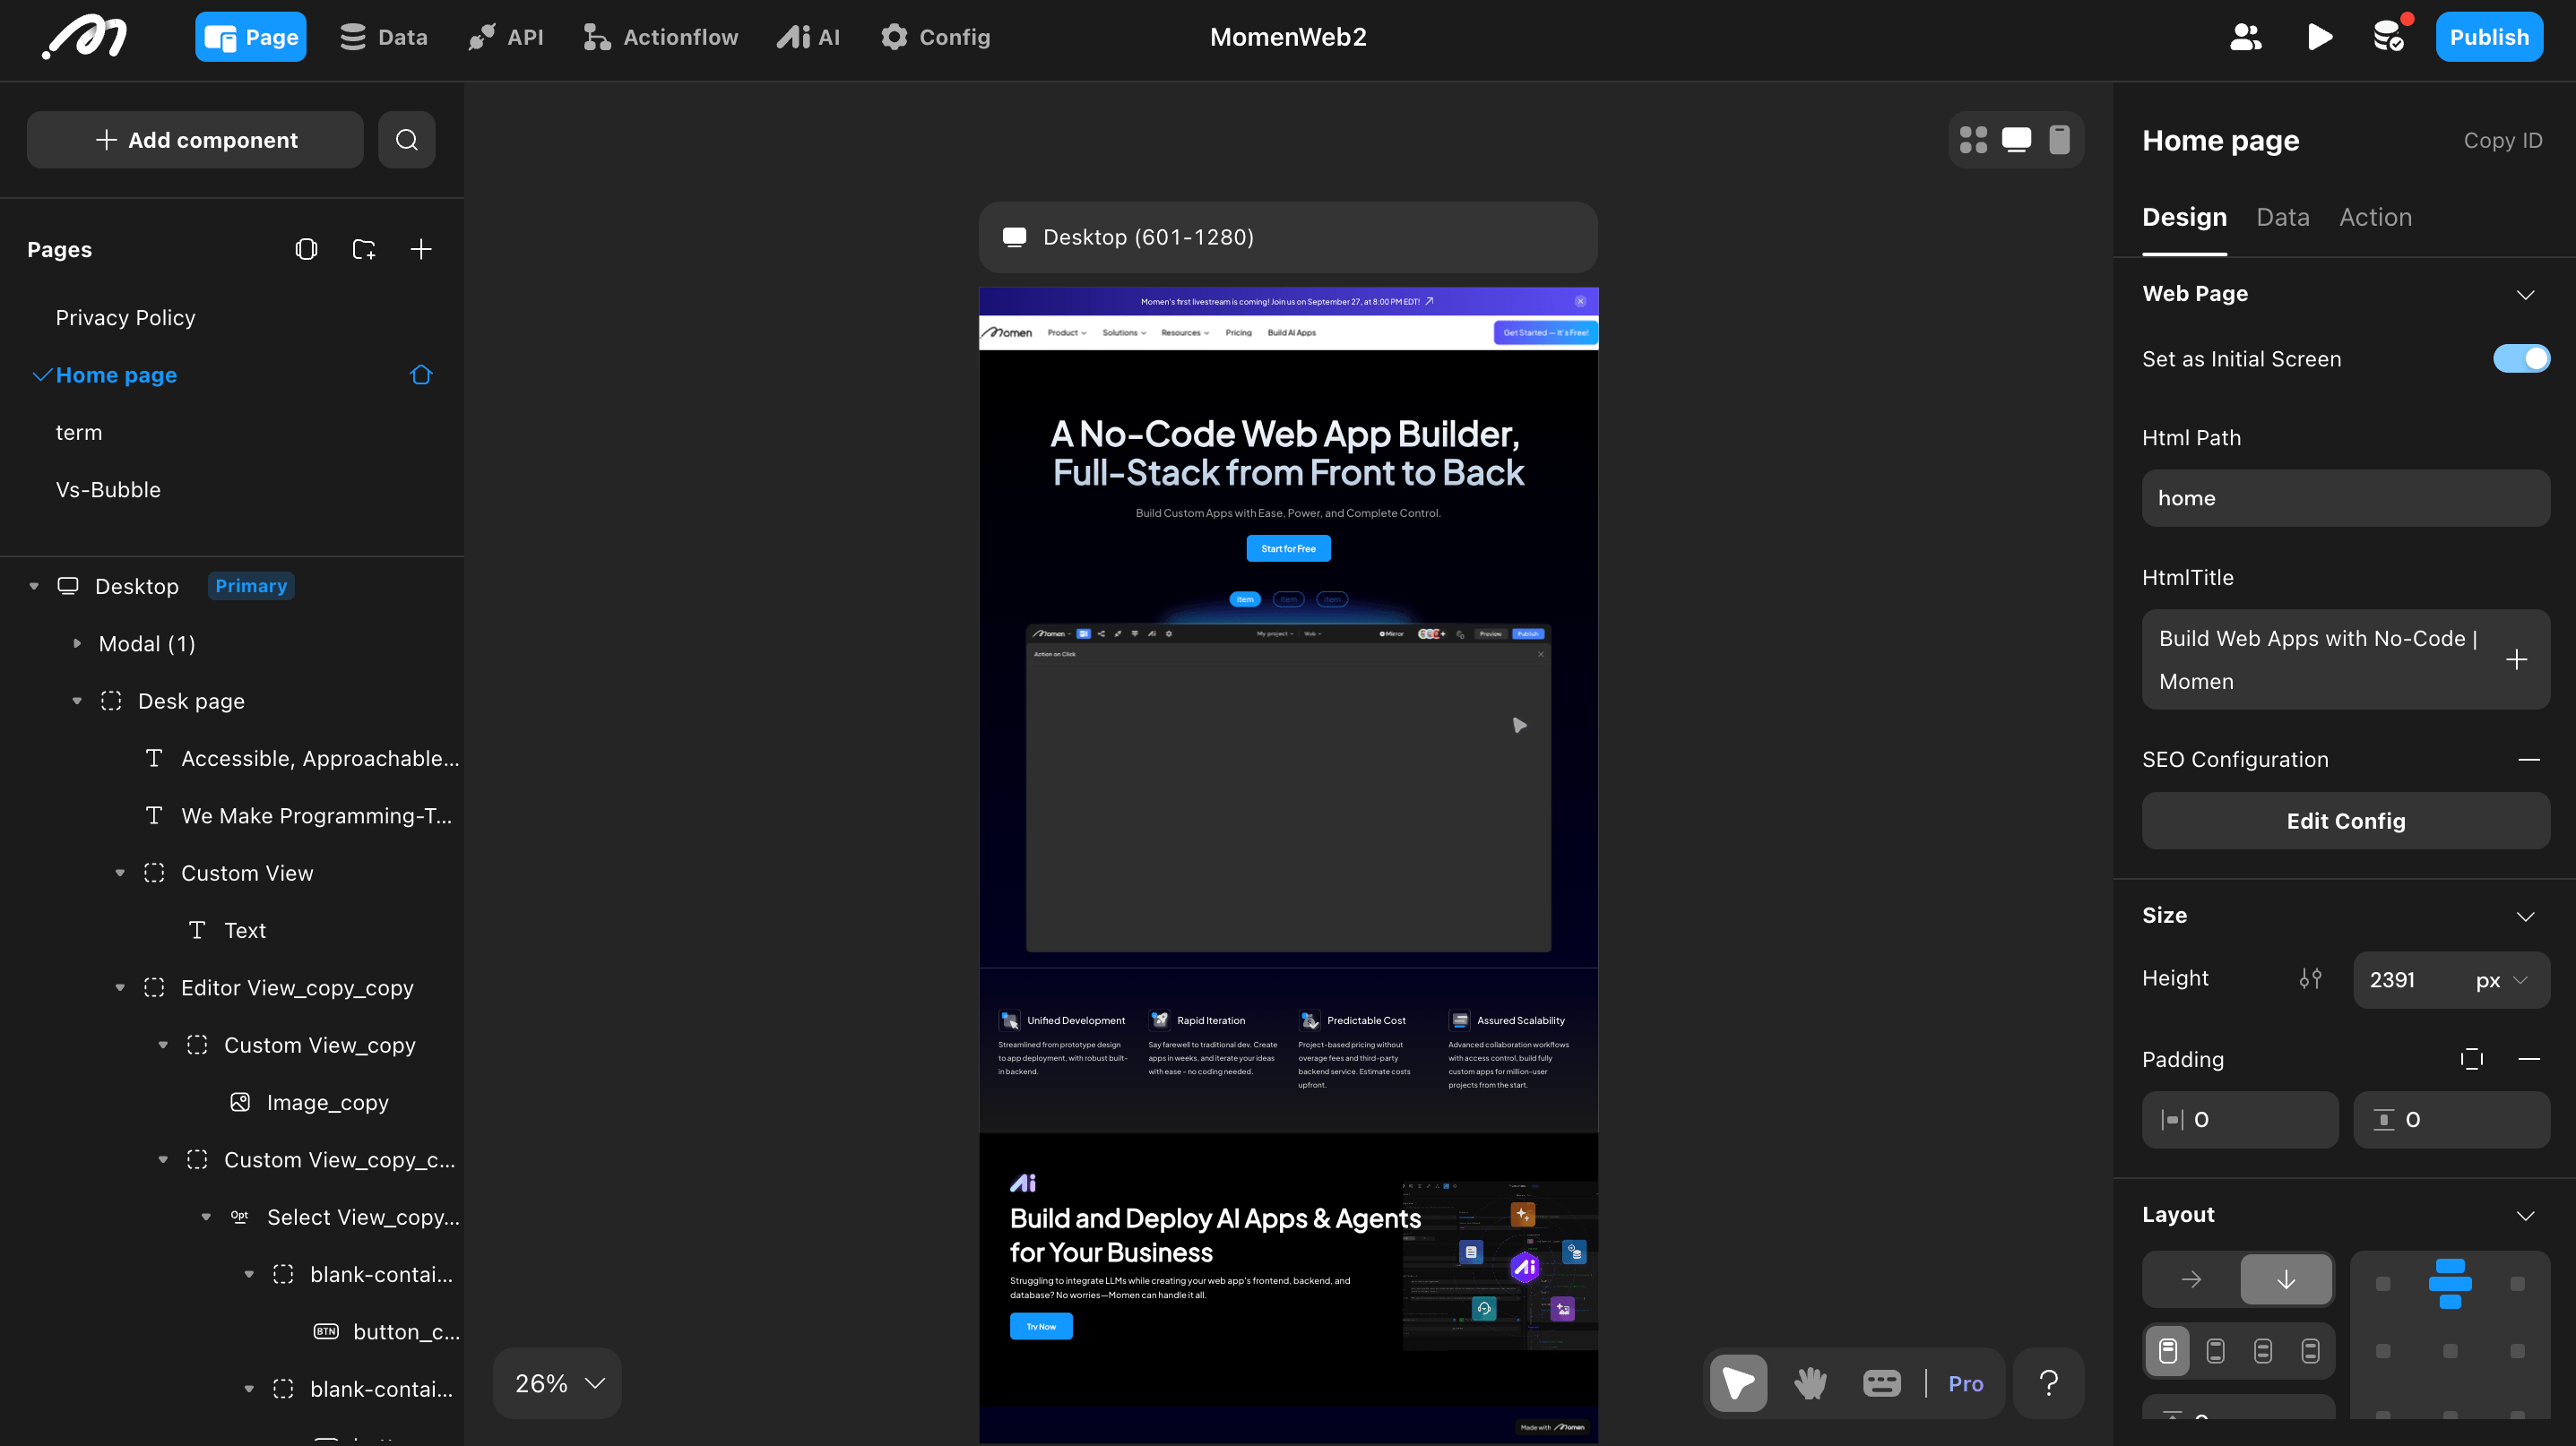
Task: Click the Html Path input field
Action: click(2345, 499)
